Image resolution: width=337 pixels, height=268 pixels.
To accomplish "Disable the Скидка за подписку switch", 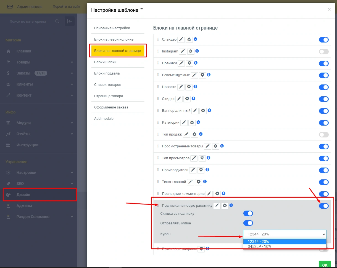I will pyautogui.click(x=248, y=213).
